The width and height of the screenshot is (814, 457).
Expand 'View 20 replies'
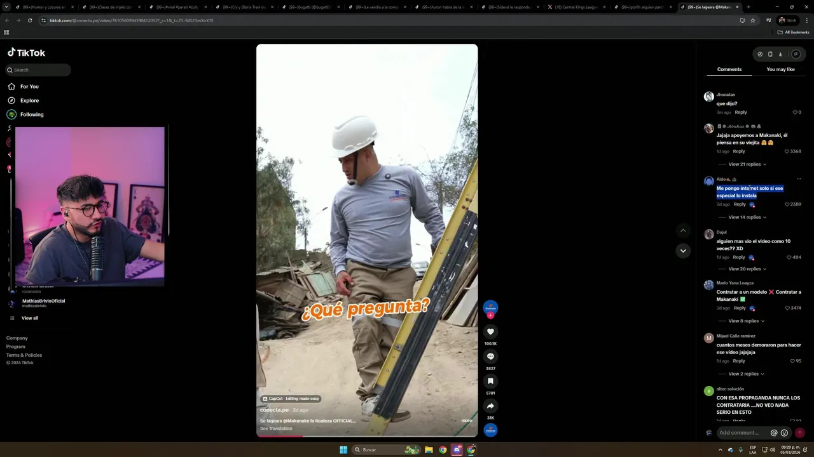pyautogui.click(x=747, y=269)
